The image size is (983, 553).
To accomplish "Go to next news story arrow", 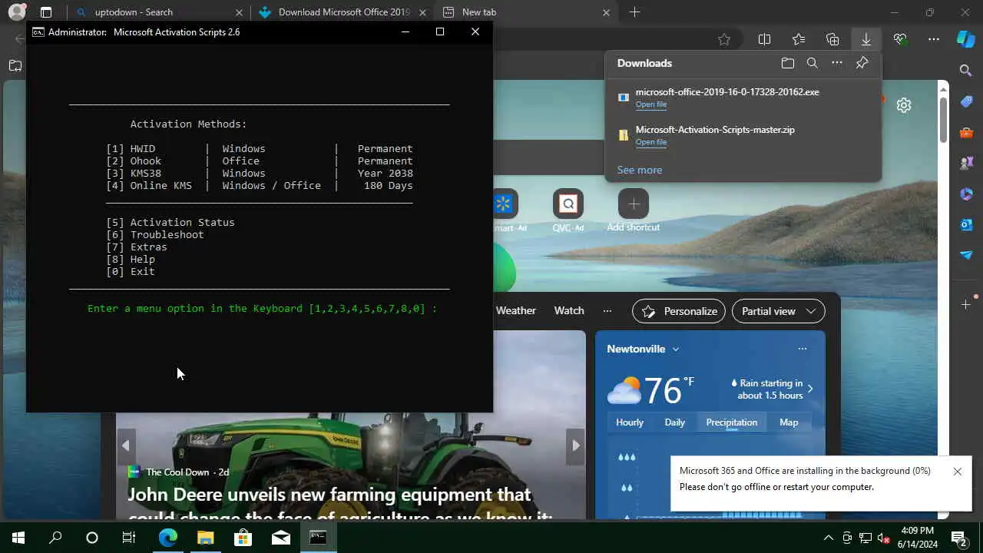I will 575,445.
